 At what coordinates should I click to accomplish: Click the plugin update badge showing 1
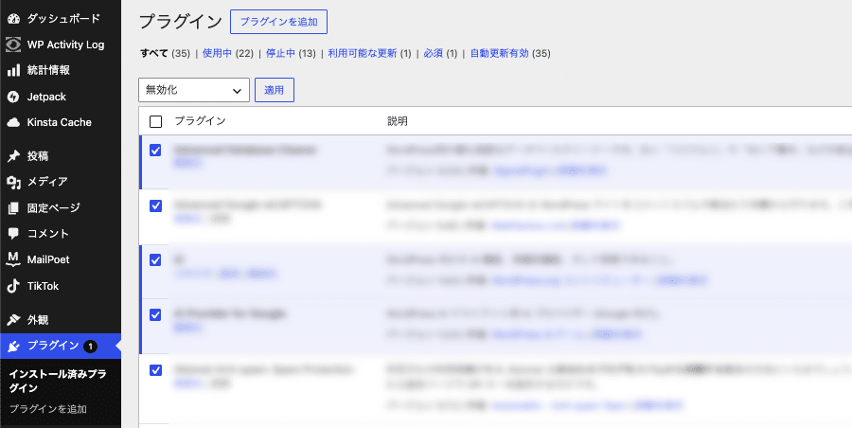(x=90, y=346)
